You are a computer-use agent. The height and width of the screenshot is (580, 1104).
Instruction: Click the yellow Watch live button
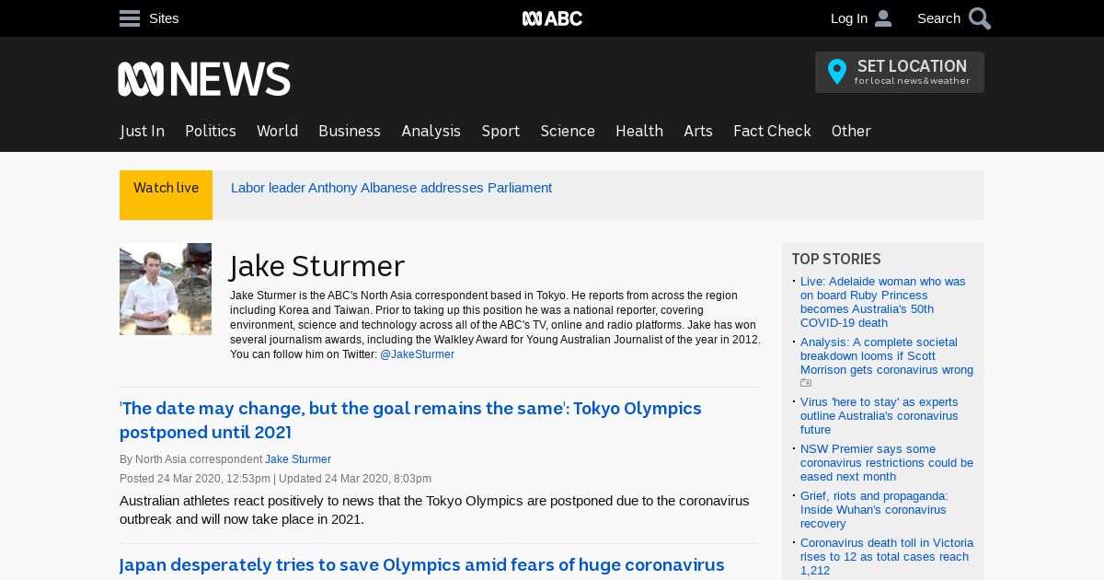(x=166, y=195)
